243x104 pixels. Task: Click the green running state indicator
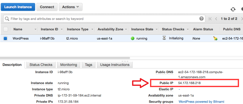tap(133, 38)
